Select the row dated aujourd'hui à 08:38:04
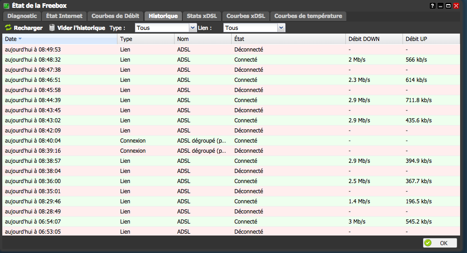The image size is (467, 253). [x=231, y=171]
